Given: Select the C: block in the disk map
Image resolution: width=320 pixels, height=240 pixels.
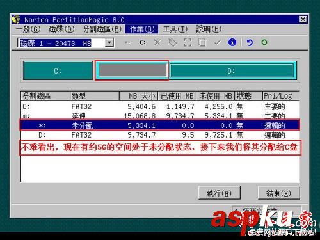Looking at the screenshot, I should click(x=58, y=70).
